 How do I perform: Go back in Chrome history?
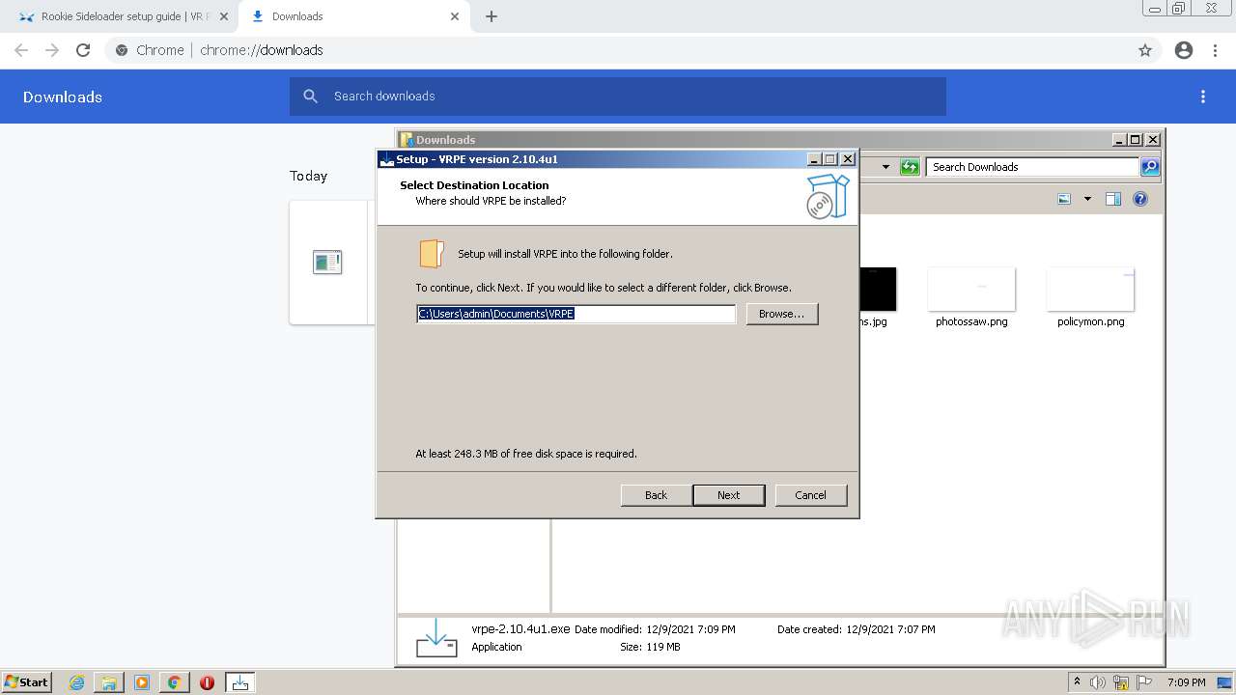[x=21, y=50]
